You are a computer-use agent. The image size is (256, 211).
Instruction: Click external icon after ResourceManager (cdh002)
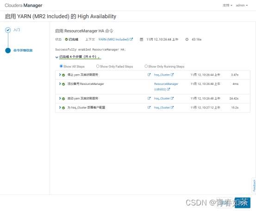169,89
